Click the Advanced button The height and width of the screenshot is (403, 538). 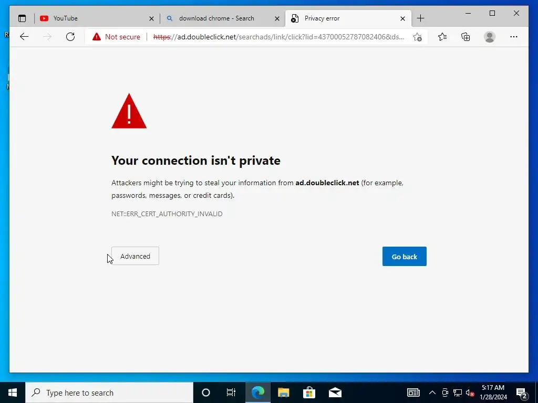click(135, 256)
